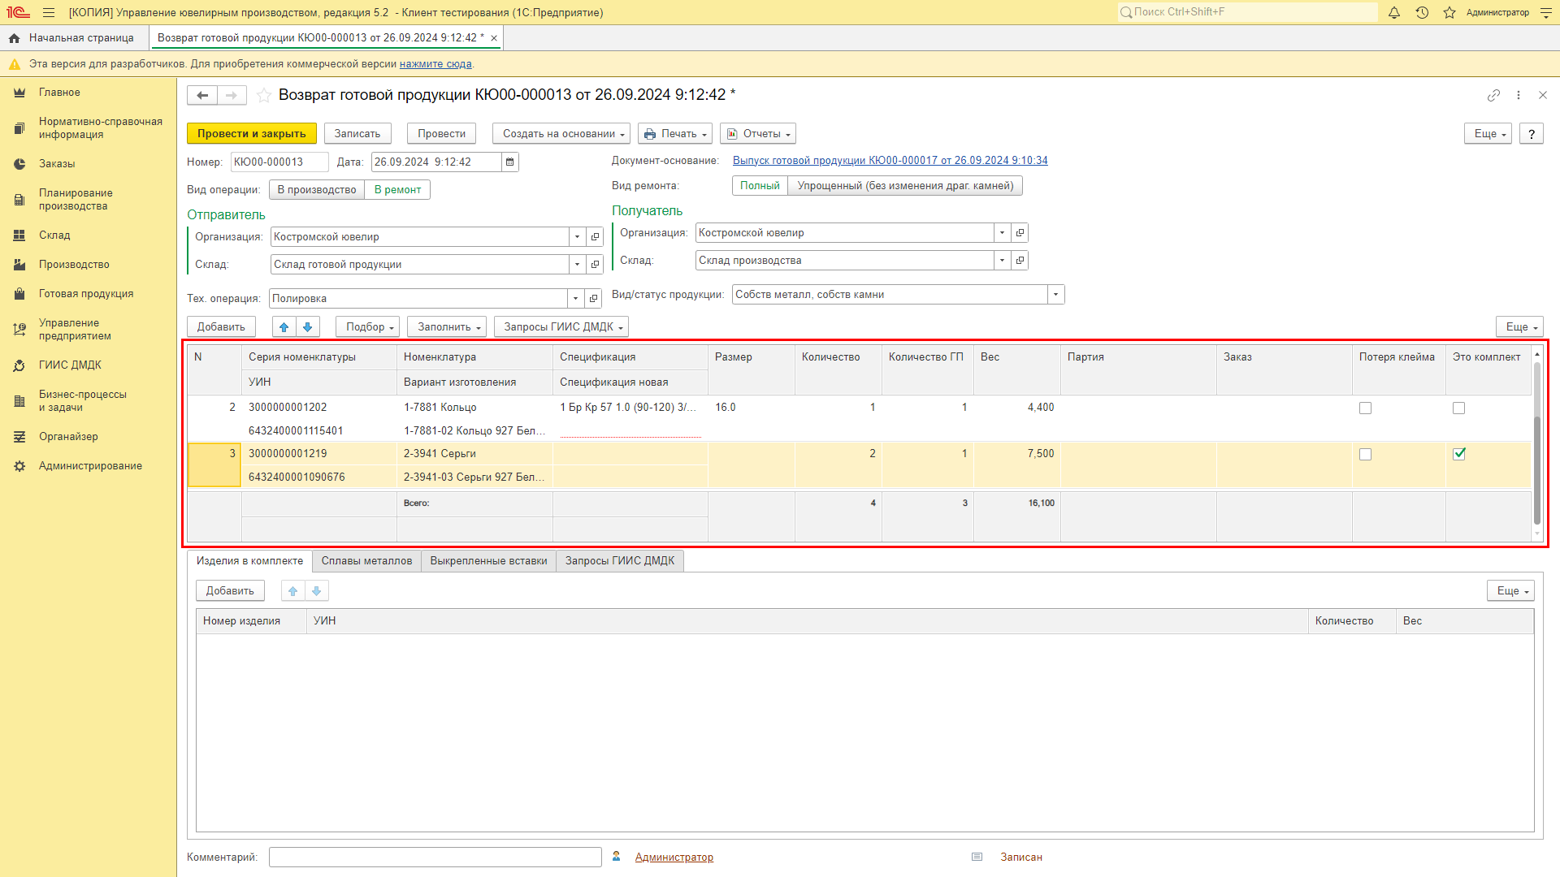The image size is (1560, 877).
Task: Open the hamburger functions menu
Action: pyautogui.click(x=49, y=12)
